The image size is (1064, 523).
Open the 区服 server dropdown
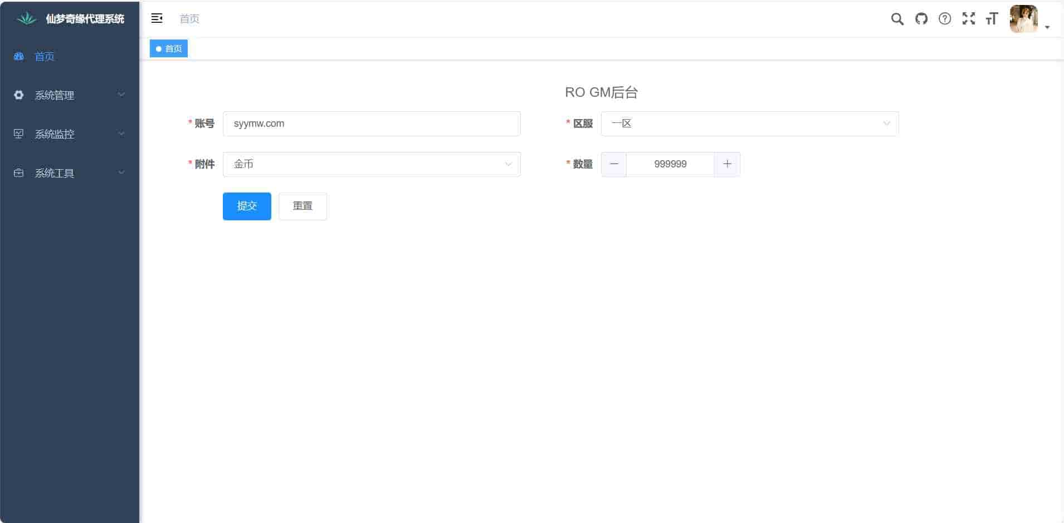[x=749, y=124]
